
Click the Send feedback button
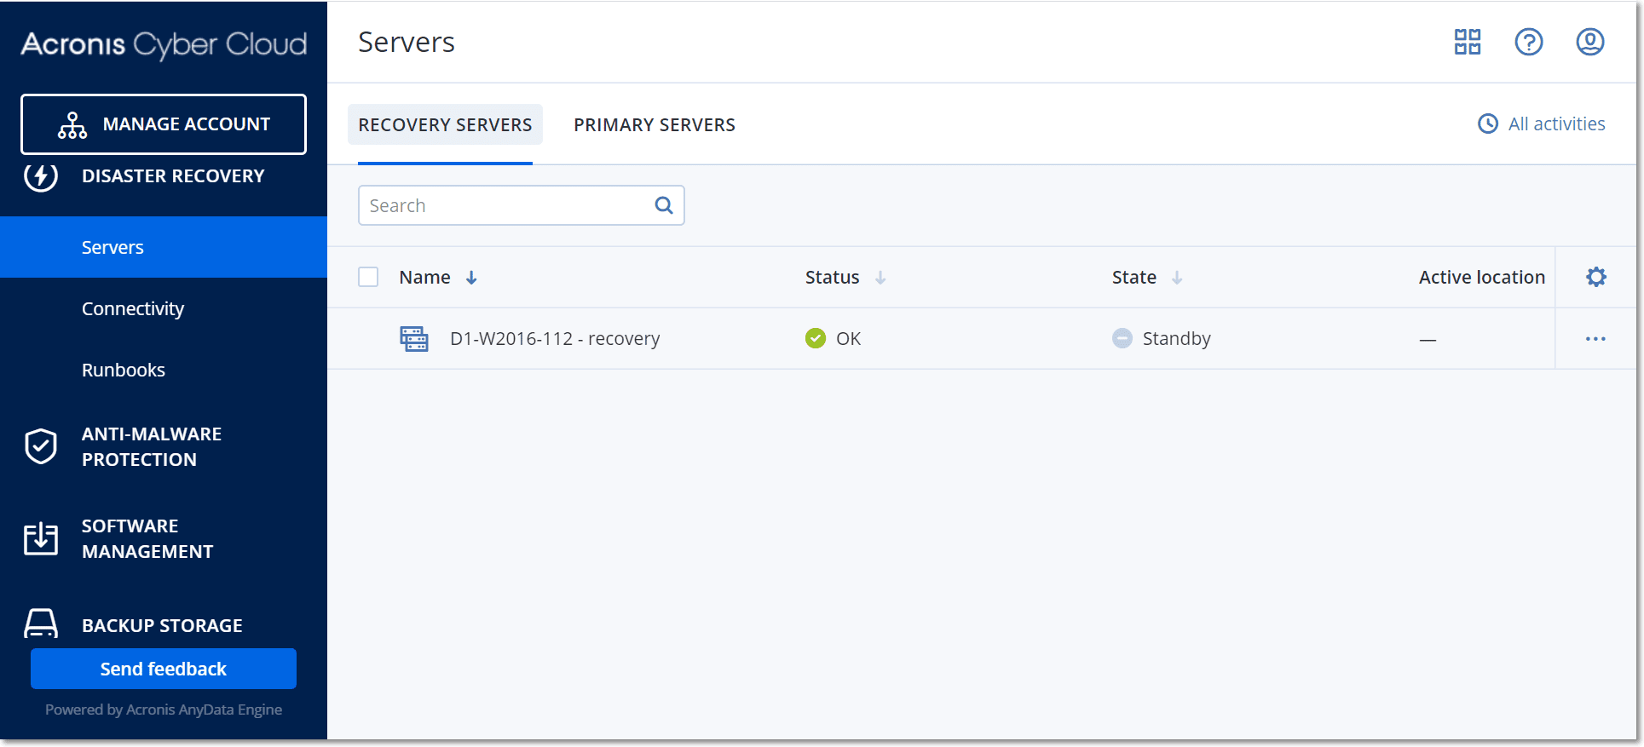164,669
